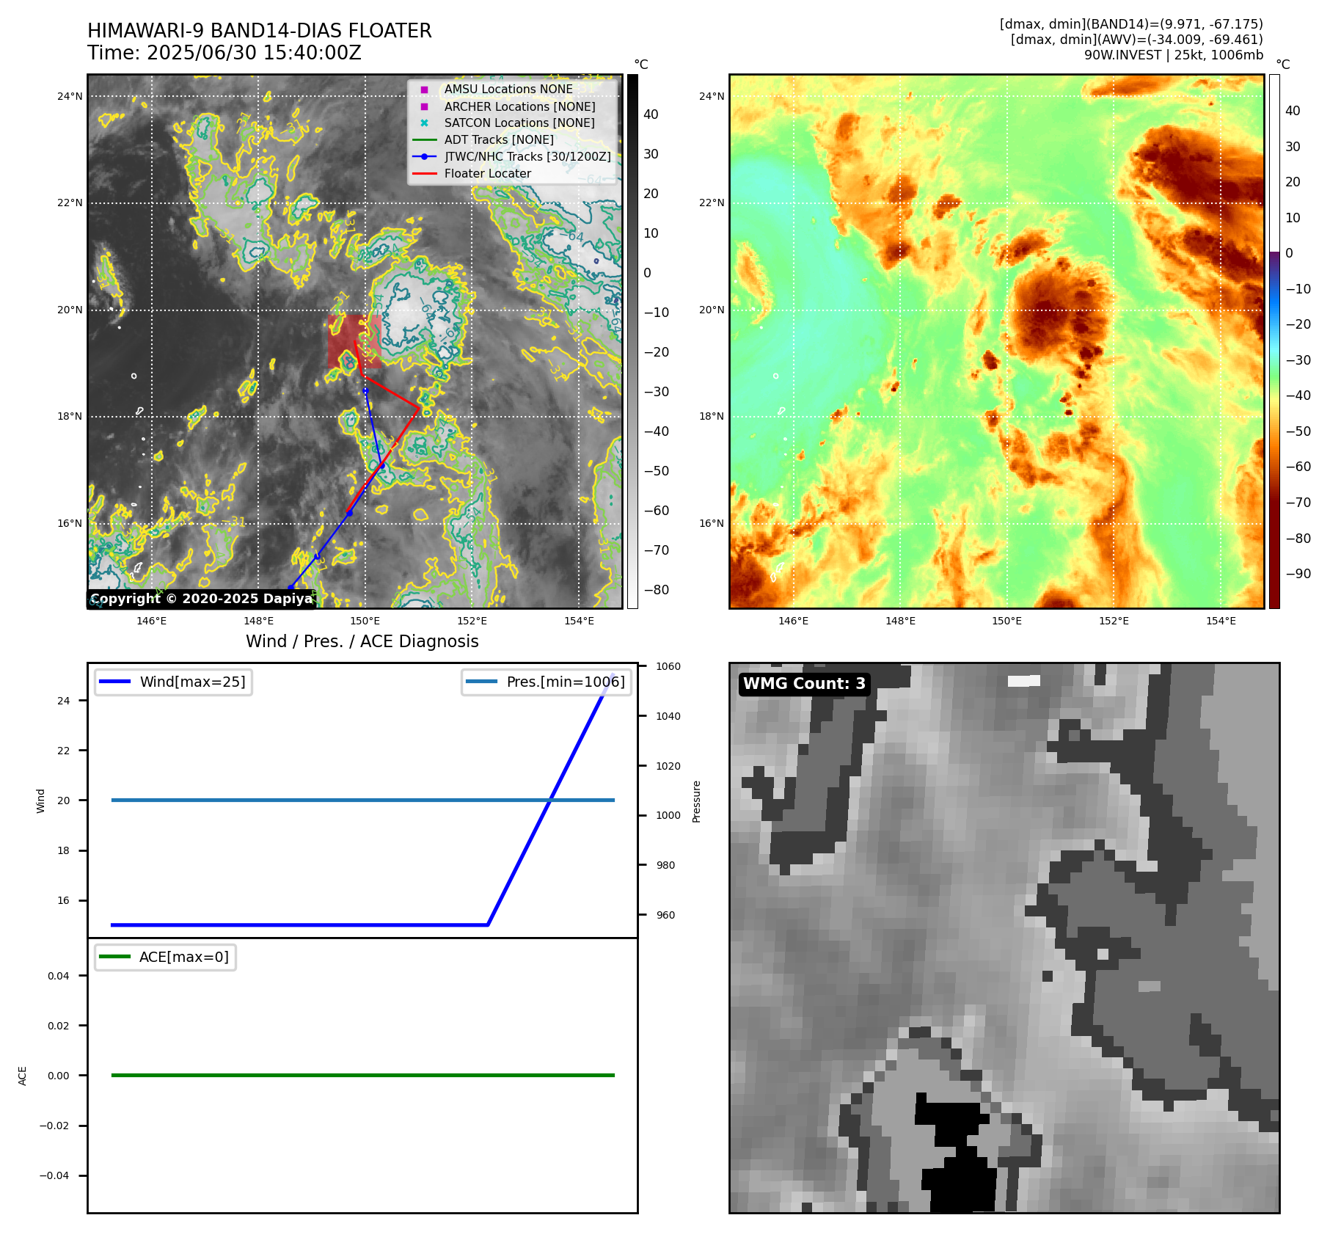Click the 'Time: 2025/06/30 15:40:00Z' timestamp
1330x1240 pixels.
pos(224,53)
